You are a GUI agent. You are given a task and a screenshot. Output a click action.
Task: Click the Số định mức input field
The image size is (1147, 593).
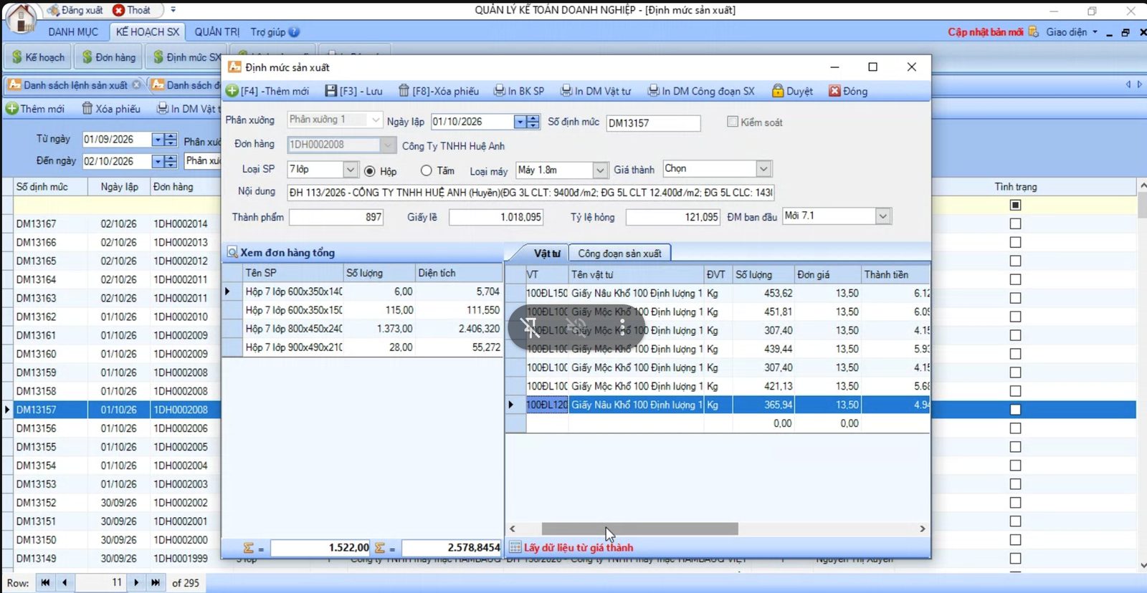click(x=652, y=122)
